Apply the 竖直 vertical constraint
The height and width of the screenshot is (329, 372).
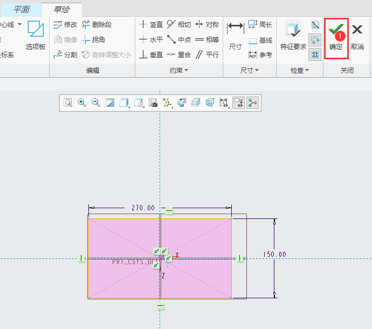coord(151,24)
